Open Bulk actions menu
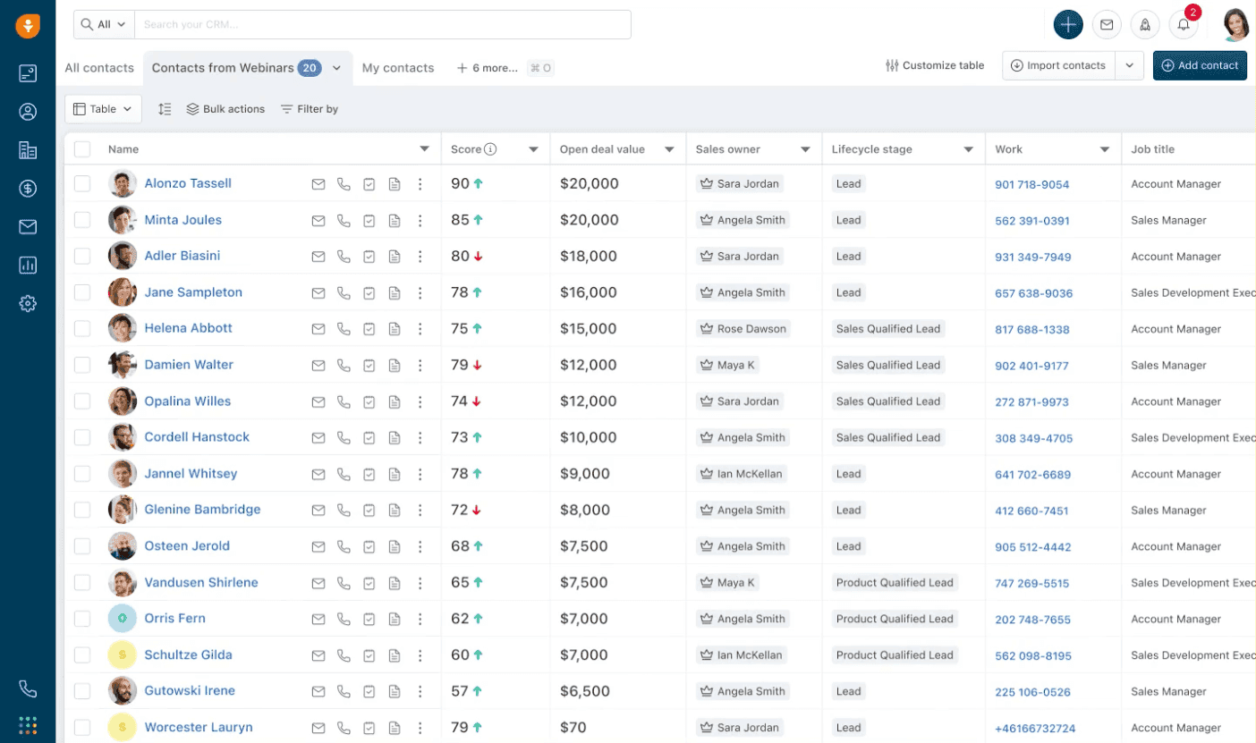The width and height of the screenshot is (1256, 743). tap(225, 109)
